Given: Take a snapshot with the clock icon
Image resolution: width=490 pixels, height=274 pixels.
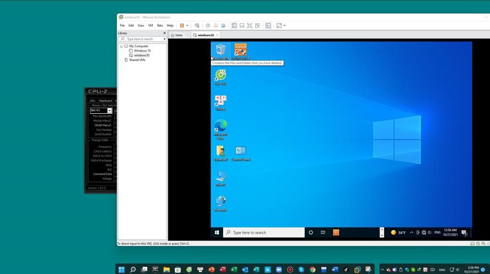Looking at the screenshot, I should 208,26.
